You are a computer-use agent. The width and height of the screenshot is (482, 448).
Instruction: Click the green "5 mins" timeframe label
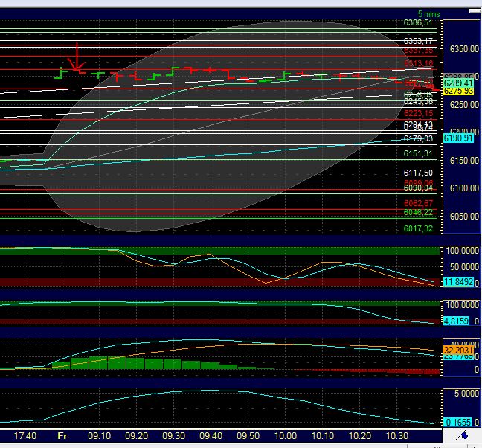429,14
